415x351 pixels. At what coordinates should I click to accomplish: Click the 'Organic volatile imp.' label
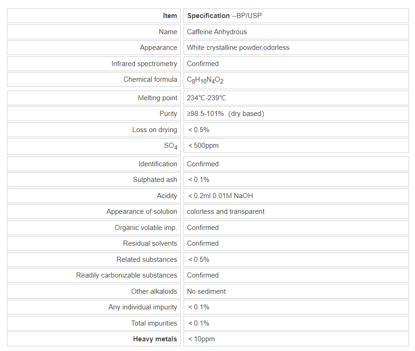point(146,228)
